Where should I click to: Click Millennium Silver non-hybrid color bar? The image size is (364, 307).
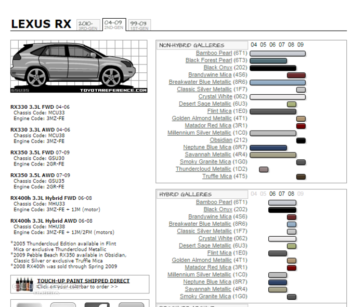[x=273, y=133]
